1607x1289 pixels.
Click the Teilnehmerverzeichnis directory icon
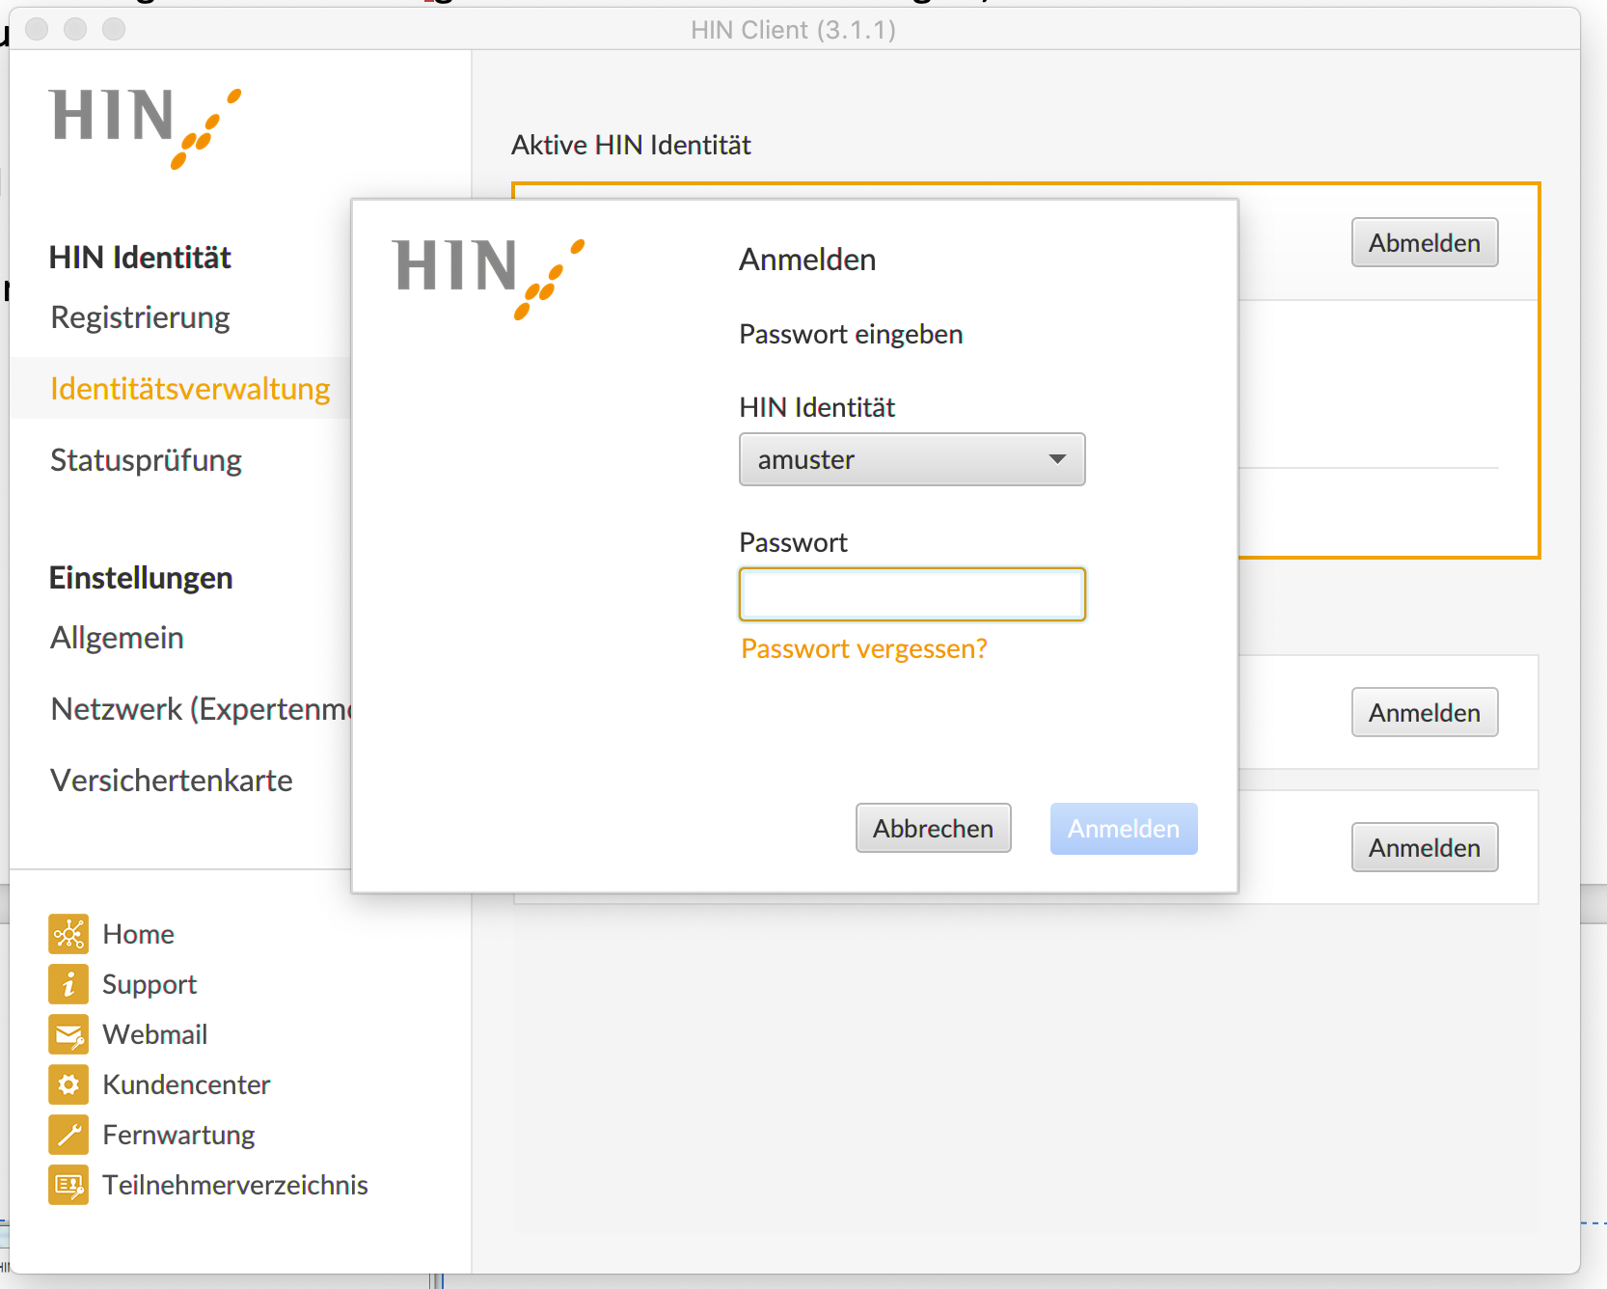(x=68, y=1185)
